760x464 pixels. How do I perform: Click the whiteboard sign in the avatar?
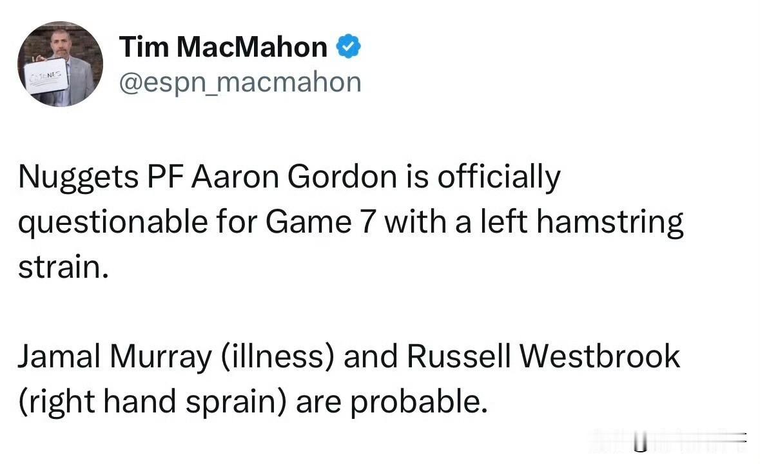coord(47,76)
